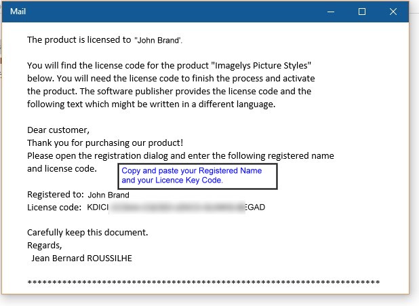Click "The product is licensed to" text
Viewport: 419px width, 306px height.
[x=79, y=40]
